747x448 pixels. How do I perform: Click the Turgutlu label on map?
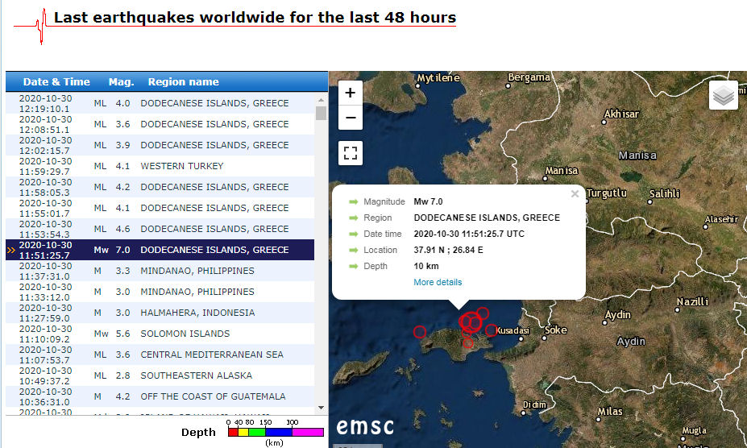(x=607, y=193)
